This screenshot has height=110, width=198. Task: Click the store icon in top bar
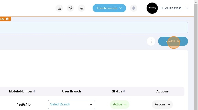59,8
